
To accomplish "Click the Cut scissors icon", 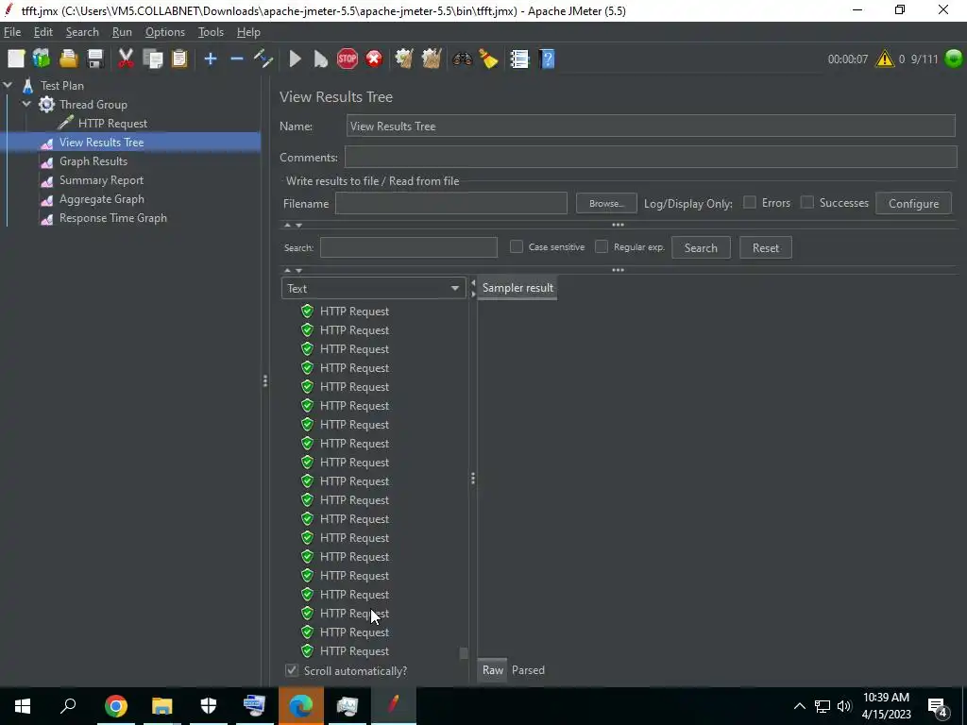I will click(126, 59).
